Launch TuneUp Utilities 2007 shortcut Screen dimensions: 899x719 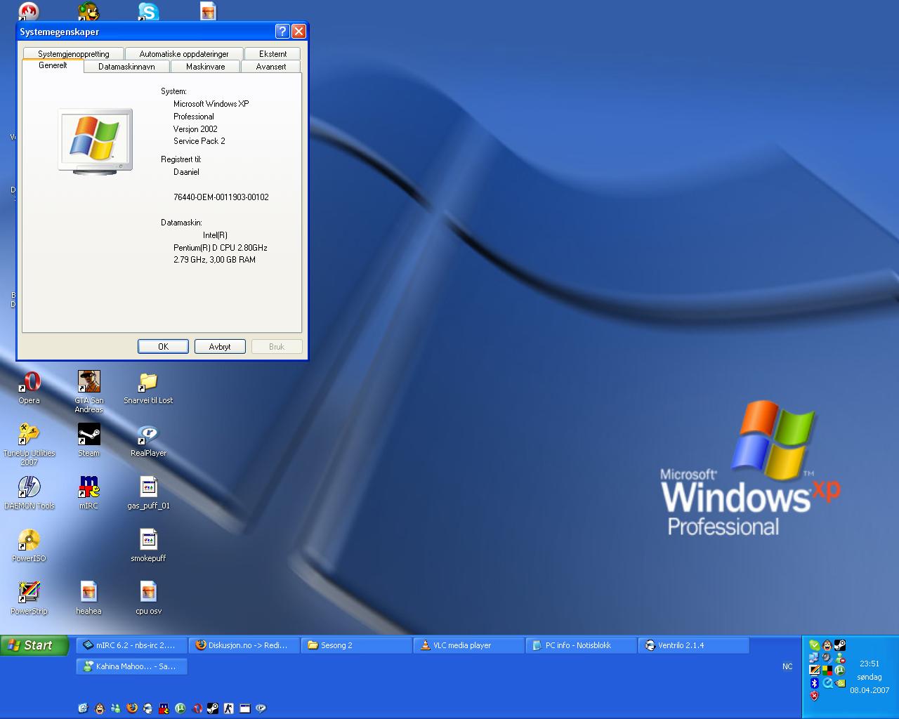coord(29,444)
